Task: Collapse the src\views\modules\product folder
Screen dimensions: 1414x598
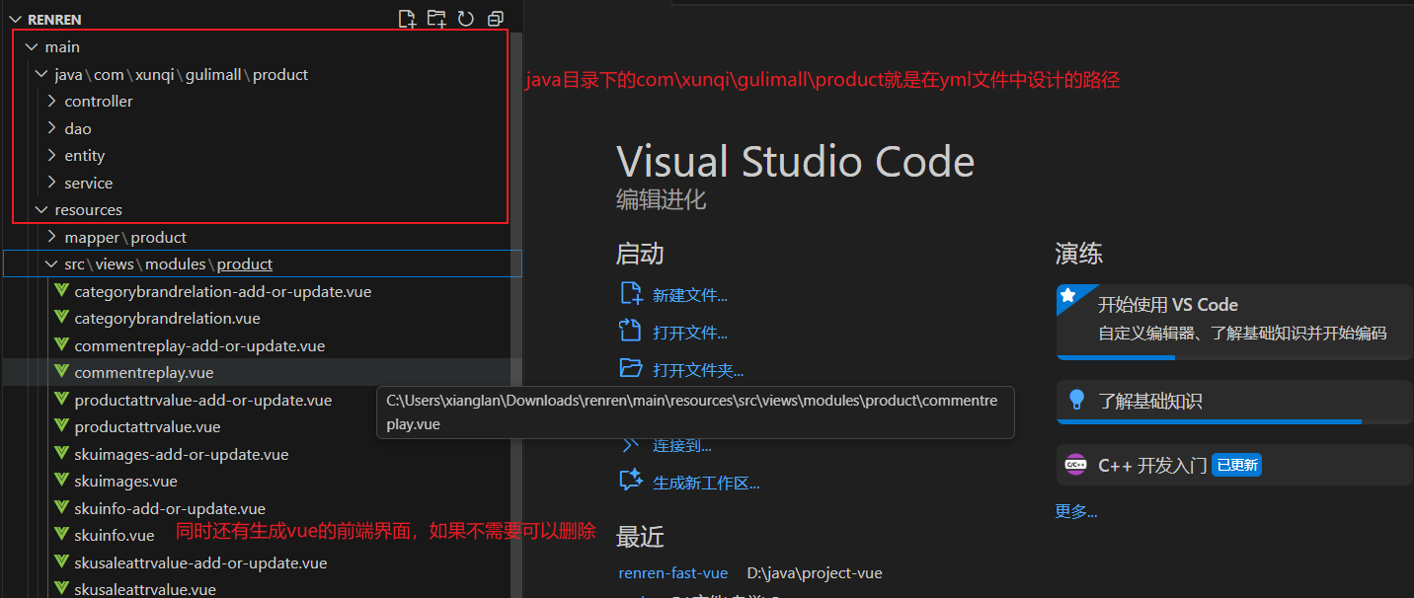Action: (51, 263)
